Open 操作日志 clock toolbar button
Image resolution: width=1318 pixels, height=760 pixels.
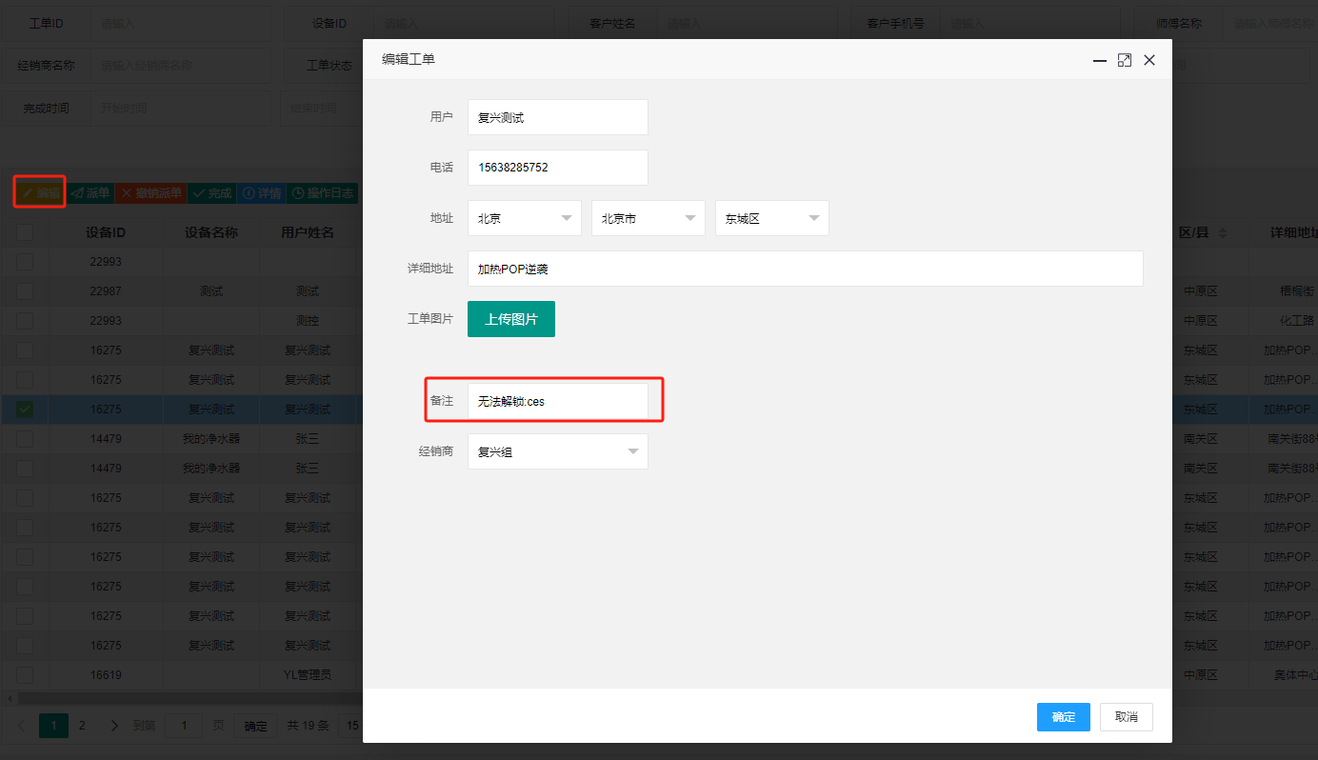point(323,193)
